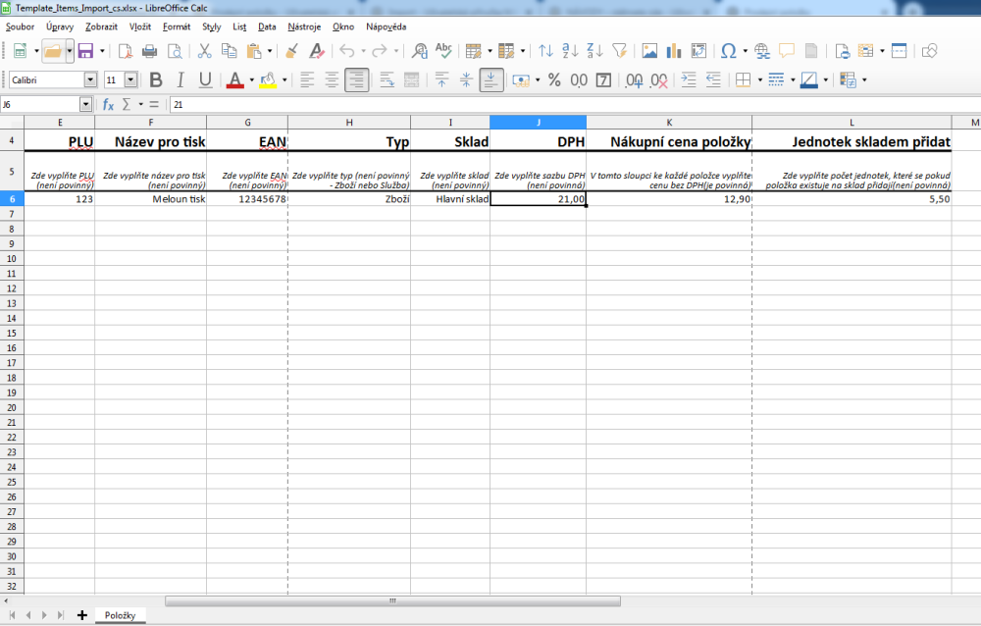Open Function Wizard fx icon
The image size is (981, 626).
point(108,105)
